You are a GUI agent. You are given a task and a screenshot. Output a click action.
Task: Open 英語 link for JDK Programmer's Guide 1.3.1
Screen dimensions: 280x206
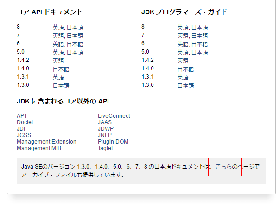(183, 77)
